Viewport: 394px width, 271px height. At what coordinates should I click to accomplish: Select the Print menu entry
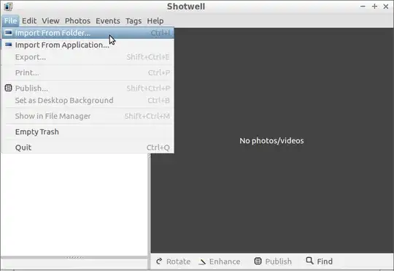pos(88,73)
